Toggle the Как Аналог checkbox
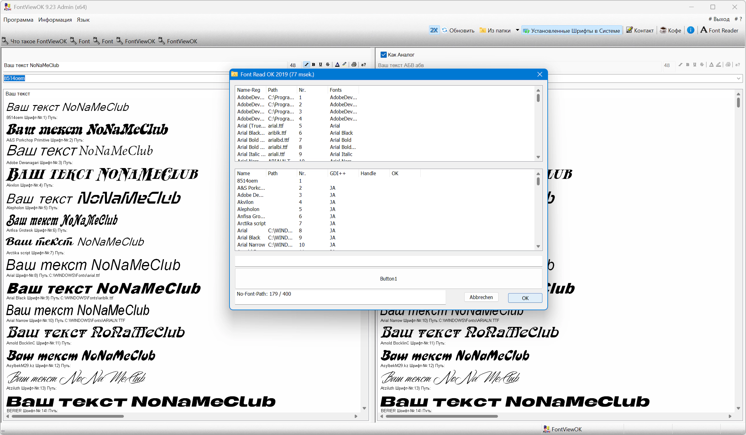 coord(384,55)
